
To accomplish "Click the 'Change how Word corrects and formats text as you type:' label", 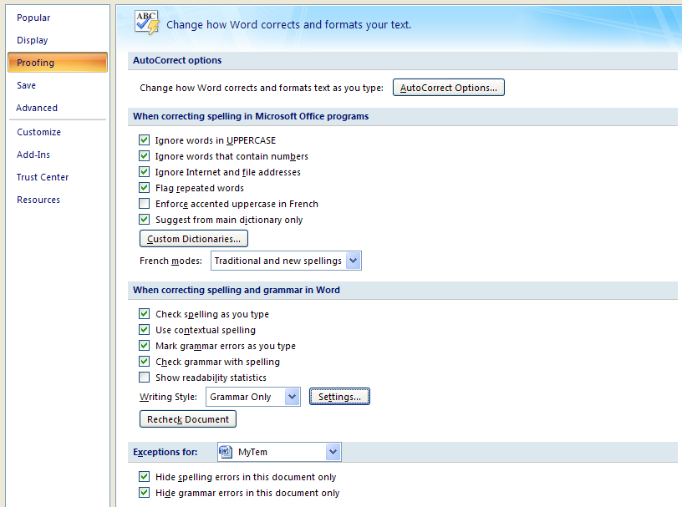I will (x=262, y=88).
